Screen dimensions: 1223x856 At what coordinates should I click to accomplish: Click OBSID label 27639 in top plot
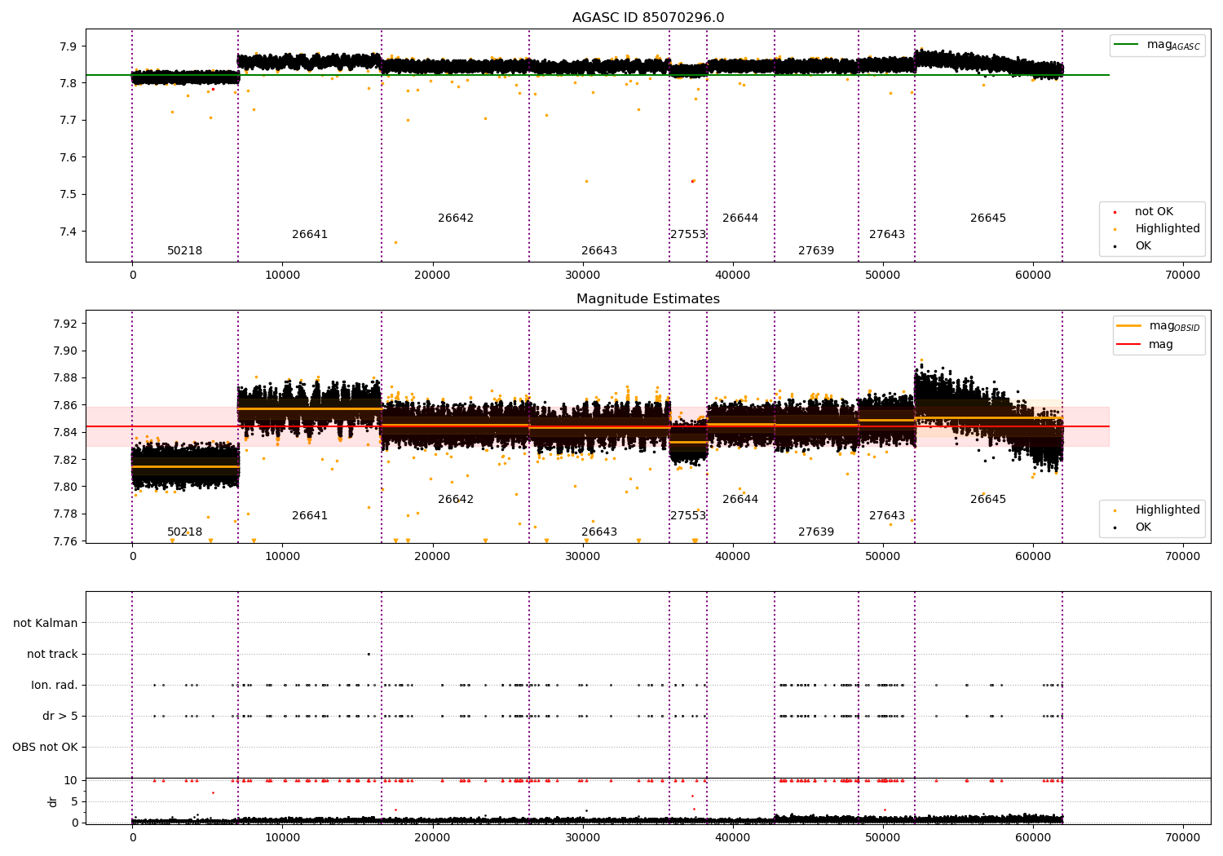point(816,251)
